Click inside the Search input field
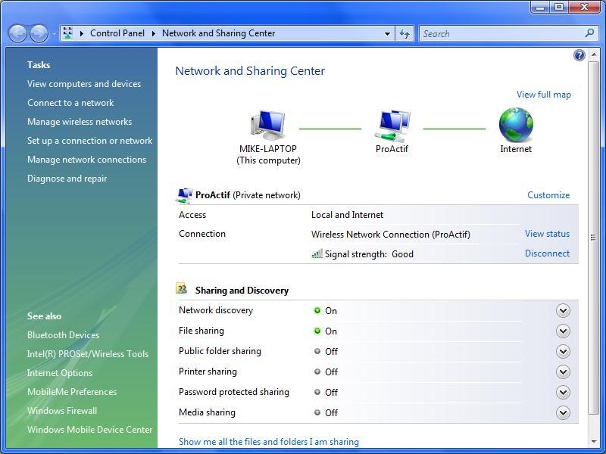The width and height of the screenshot is (606, 454). (x=500, y=33)
